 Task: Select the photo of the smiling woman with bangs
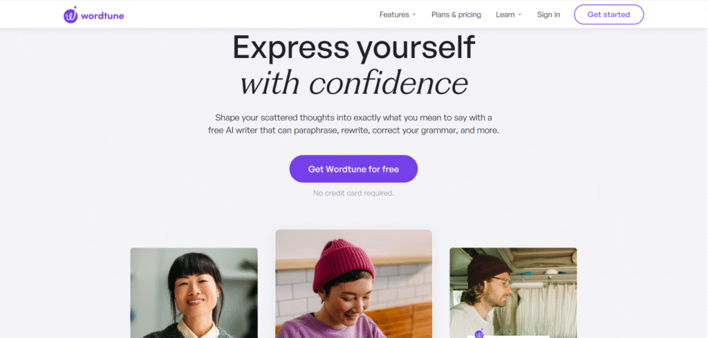[x=194, y=292]
